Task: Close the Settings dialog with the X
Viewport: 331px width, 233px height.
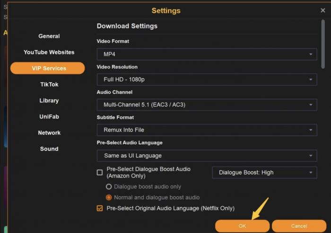Action: pos(323,10)
